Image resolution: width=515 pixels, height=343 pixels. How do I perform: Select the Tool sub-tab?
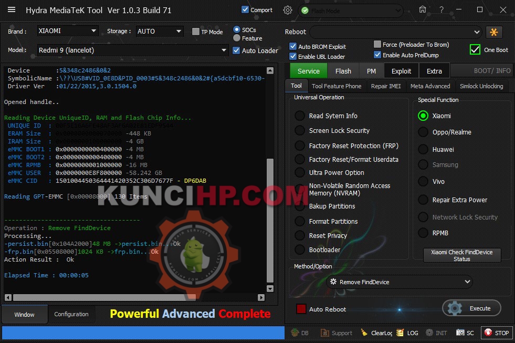(x=296, y=86)
